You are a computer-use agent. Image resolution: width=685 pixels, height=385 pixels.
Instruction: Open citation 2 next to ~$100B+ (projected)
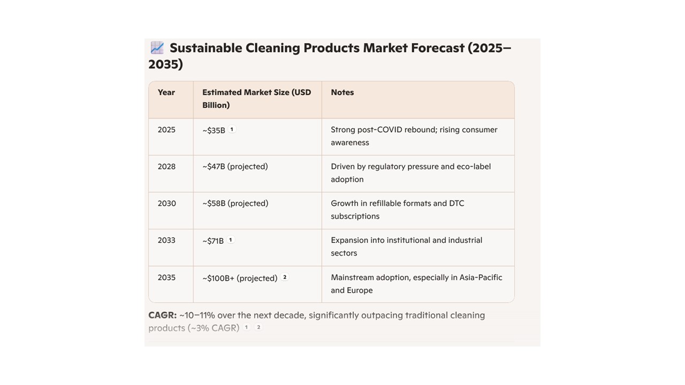click(x=285, y=277)
